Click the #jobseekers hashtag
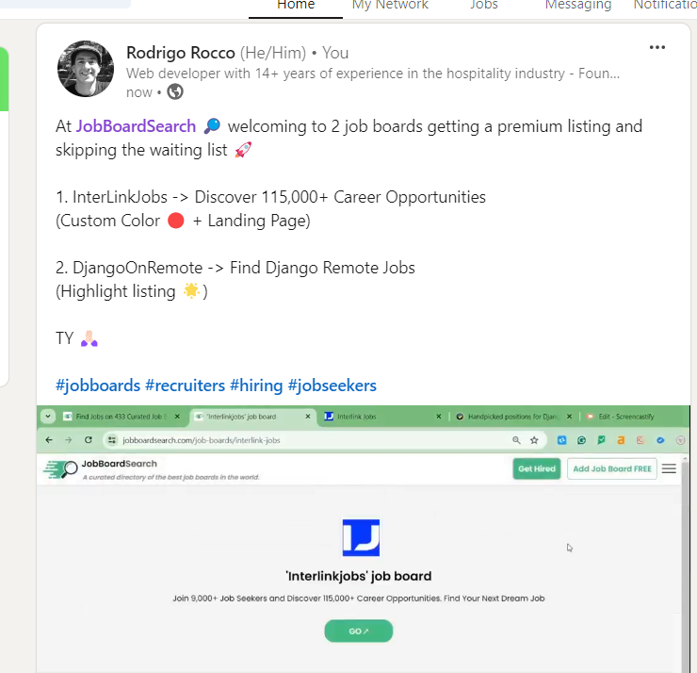Viewport: 697px width, 673px height. click(x=332, y=386)
